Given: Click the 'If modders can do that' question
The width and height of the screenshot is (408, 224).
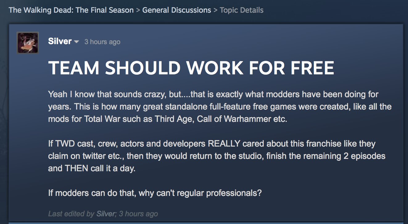Looking at the screenshot, I should (x=155, y=193).
